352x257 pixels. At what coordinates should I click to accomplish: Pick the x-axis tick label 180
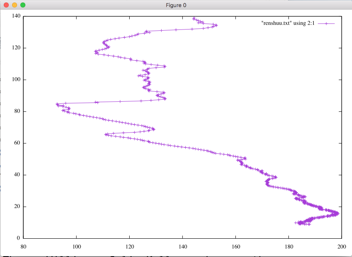[x=289, y=247]
